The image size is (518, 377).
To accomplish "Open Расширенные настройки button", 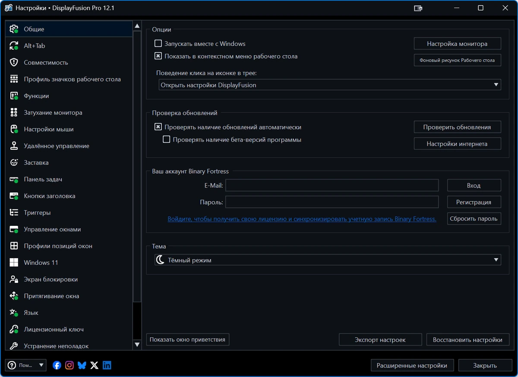I will click(412, 365).
